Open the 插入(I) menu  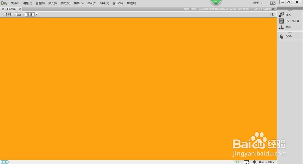tap(52, 3)
